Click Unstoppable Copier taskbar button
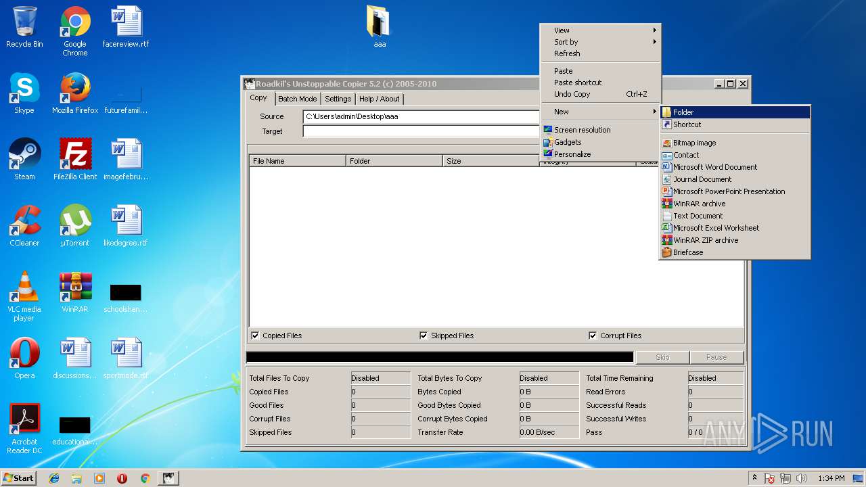 (168, 478)
